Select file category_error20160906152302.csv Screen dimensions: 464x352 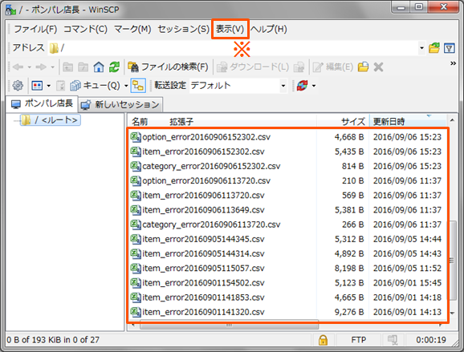click(211, 166)
